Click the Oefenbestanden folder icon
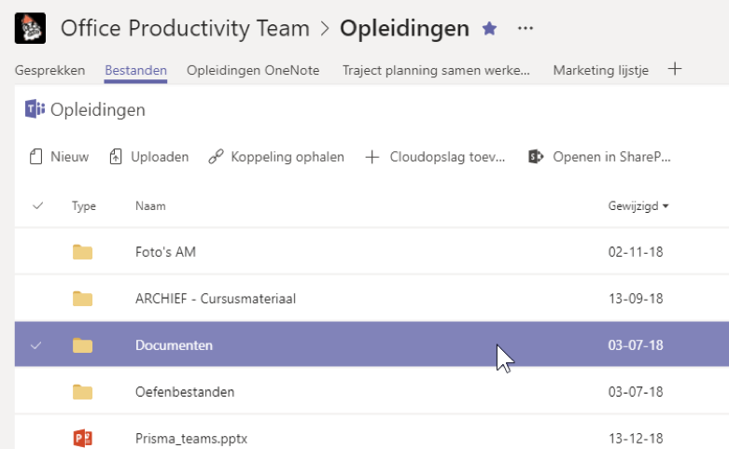The image size is (729, 449). pyautogui.click(x=83, y=392)
